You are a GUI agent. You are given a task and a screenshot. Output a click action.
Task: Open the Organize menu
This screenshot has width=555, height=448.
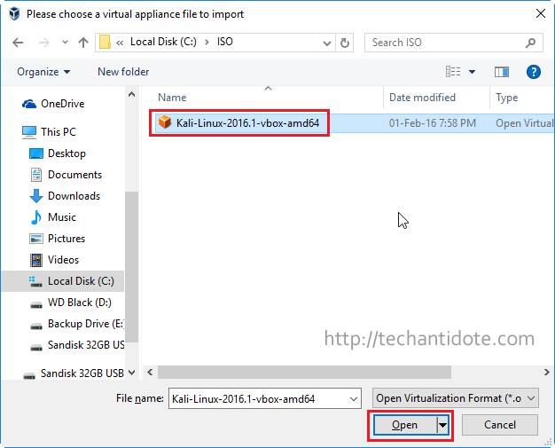point(43,72)
